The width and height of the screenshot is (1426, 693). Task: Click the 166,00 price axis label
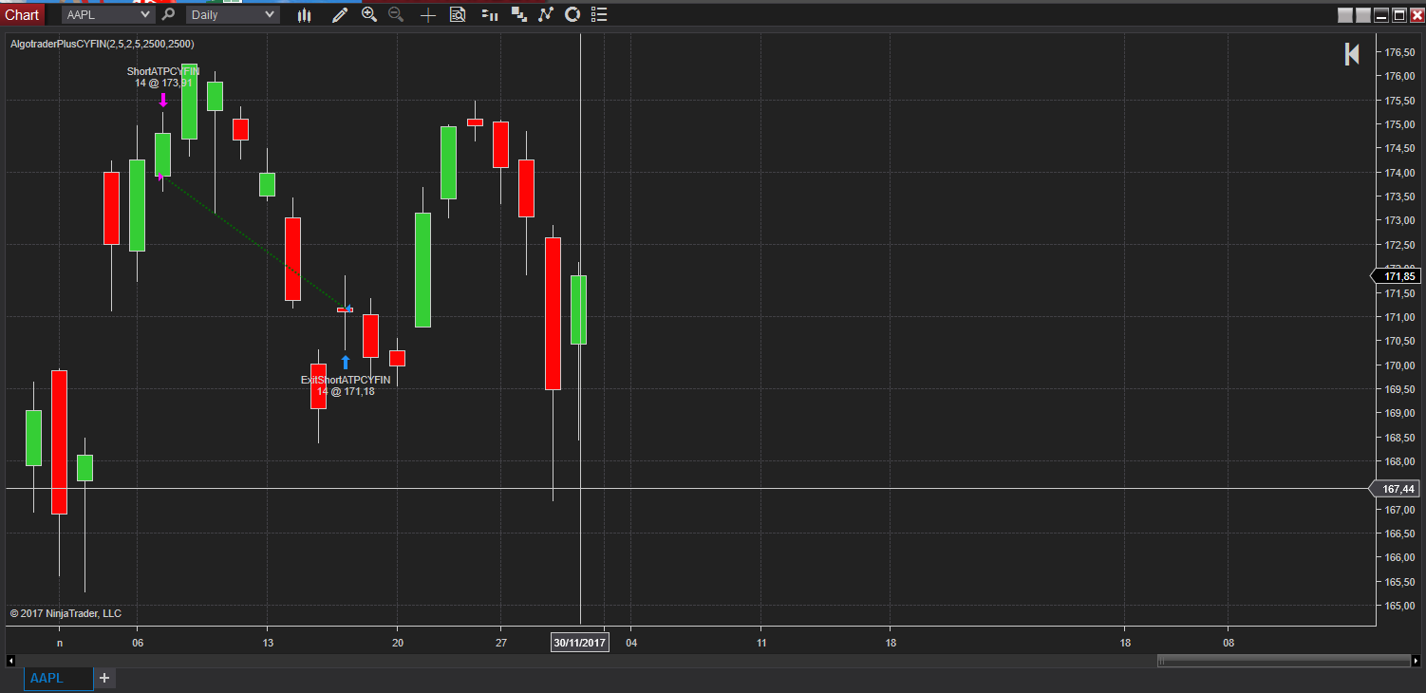[1401, 558]
